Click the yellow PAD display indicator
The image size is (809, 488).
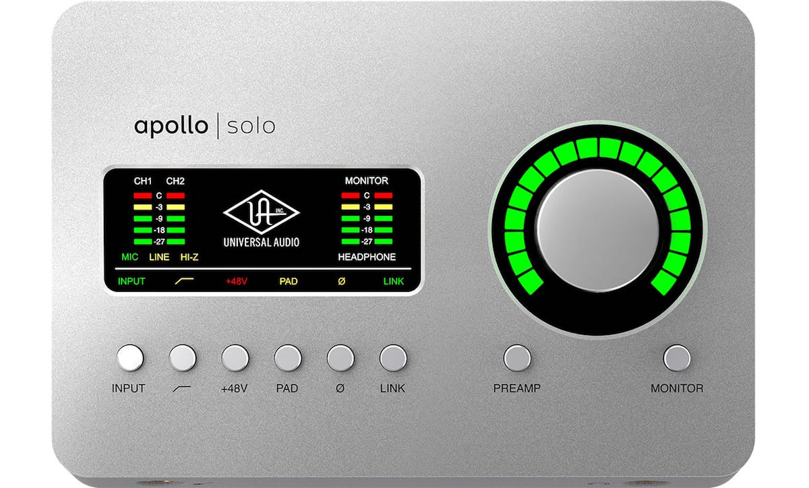coord(289,281)
